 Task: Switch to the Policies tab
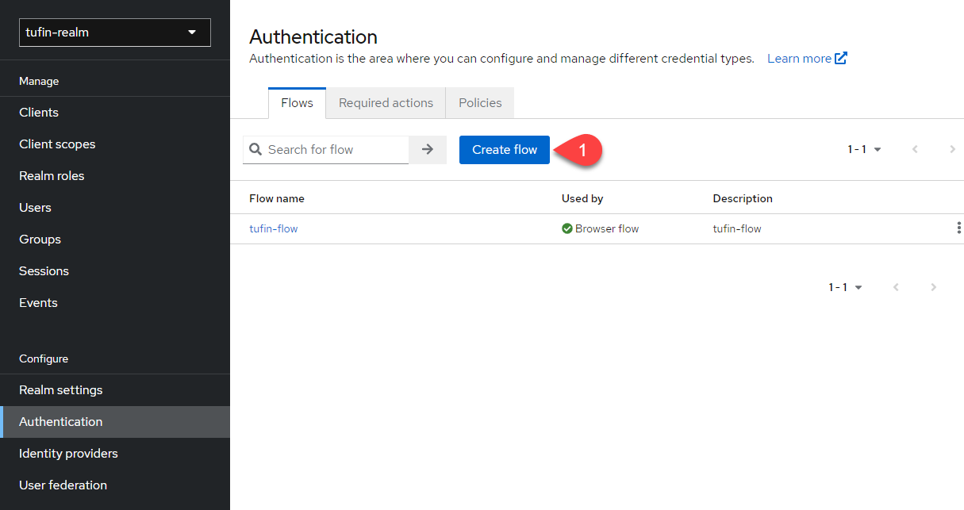pyautogui.click(x=480, y=103)
